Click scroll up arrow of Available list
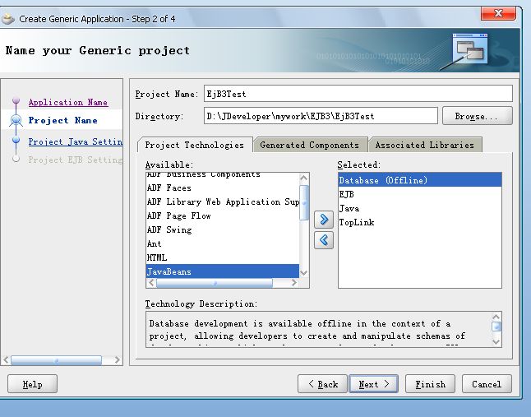This screenshot has width=531, height=417. click(x=304, y=178)
